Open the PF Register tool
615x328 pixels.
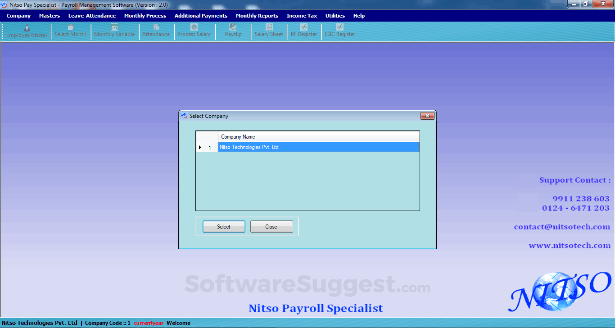pos(304,31)
